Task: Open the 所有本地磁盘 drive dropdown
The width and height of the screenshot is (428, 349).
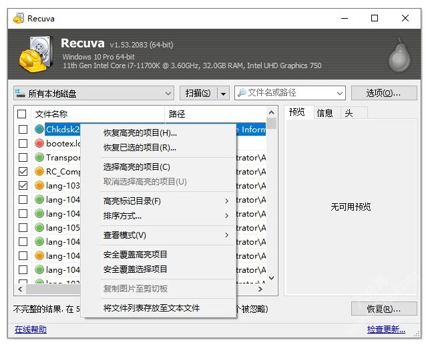Action: tap(93, 93)
